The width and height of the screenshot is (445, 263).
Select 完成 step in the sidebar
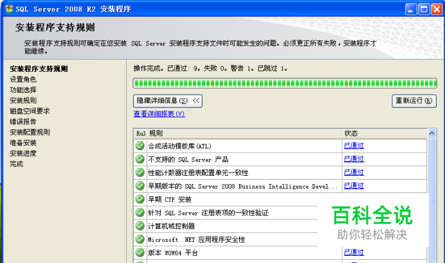tap(17, 164)
